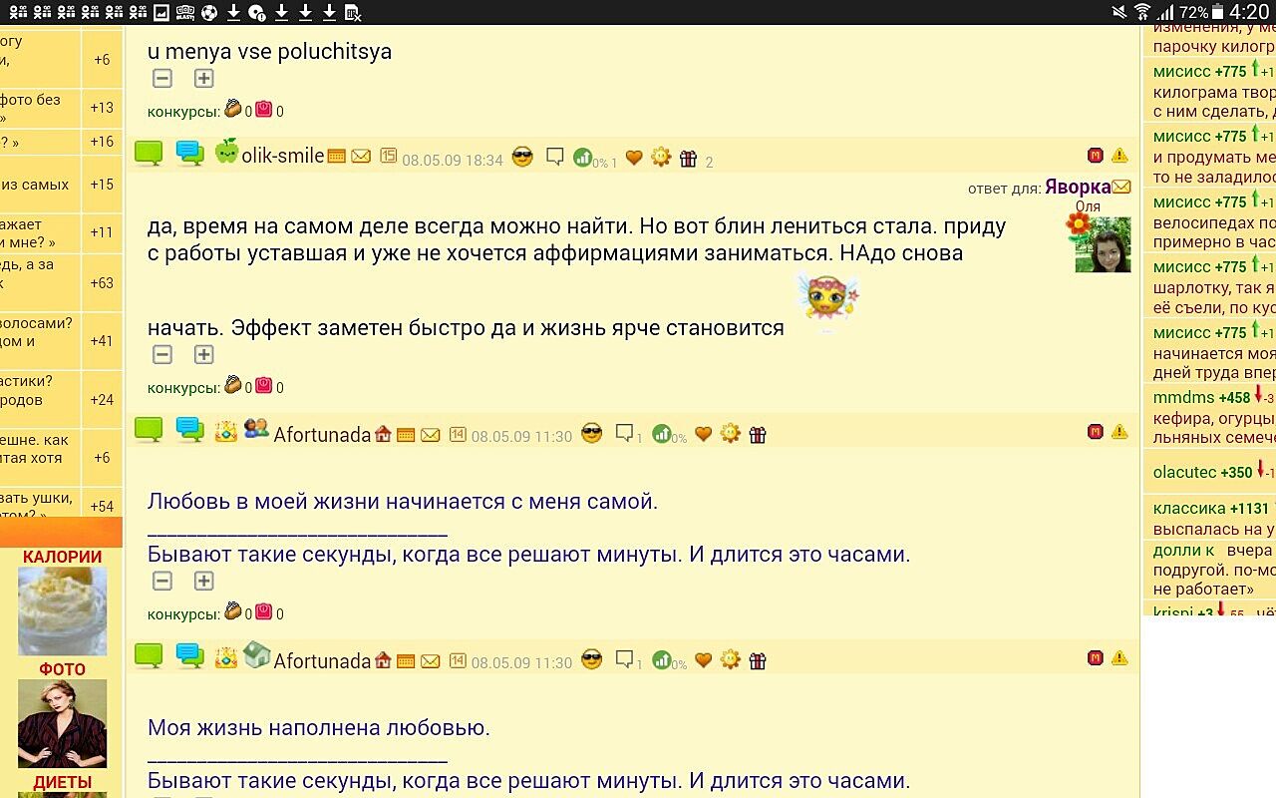The image size is (1276, 798).
Task: Click Оля's avatar photo thumbnail
Action: click(x=1103, y=244)
